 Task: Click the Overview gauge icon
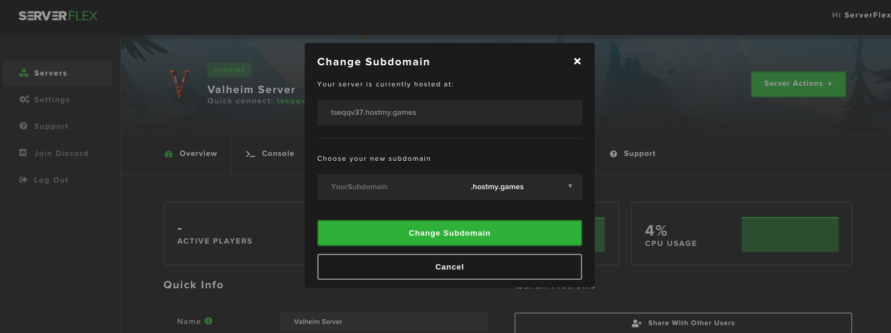coord(169,154)
